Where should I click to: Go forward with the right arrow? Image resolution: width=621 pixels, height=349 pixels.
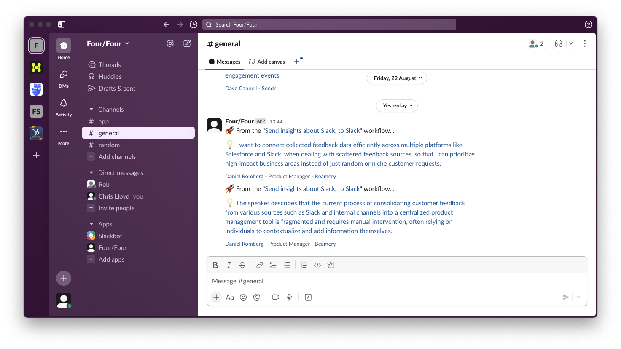coord(180,24)
